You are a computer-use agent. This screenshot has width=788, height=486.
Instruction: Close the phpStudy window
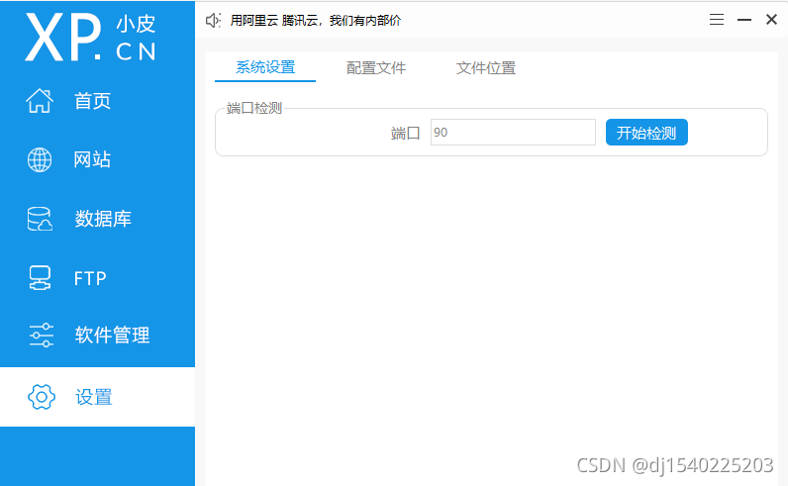771,20
